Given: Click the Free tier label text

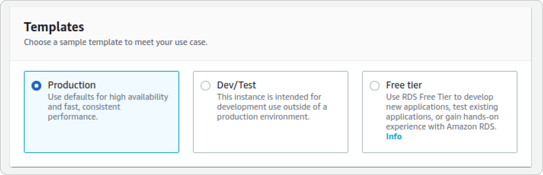Looking at the screenshot, I should 403,85.
